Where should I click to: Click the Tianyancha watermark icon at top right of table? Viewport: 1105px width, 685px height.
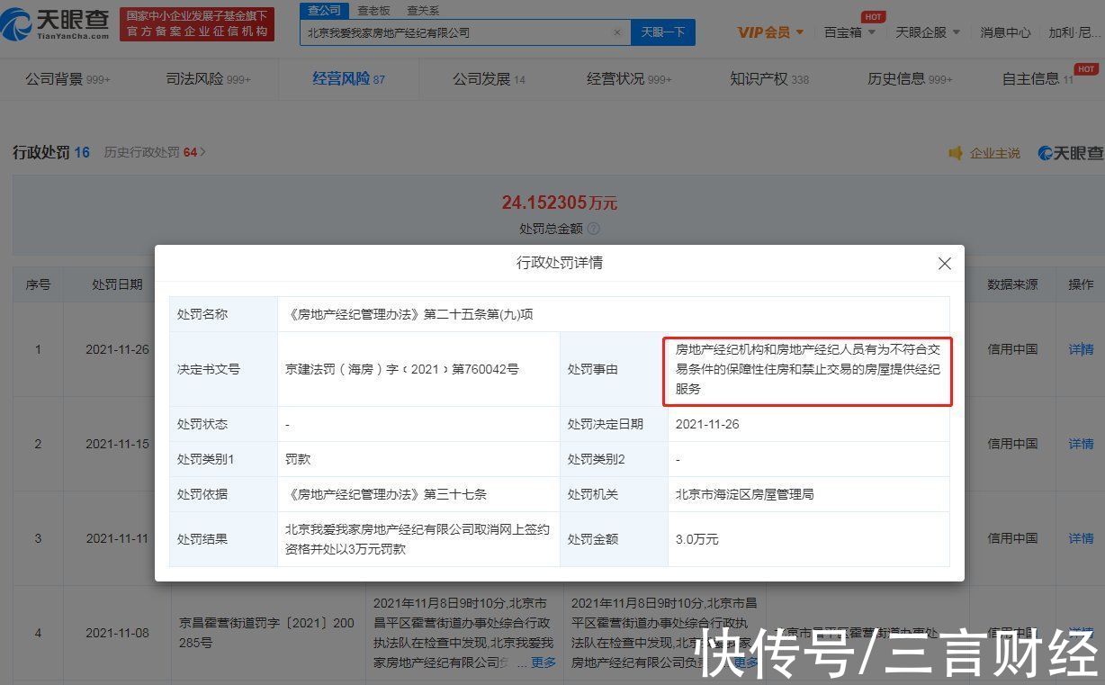[x=1043, y=152]
